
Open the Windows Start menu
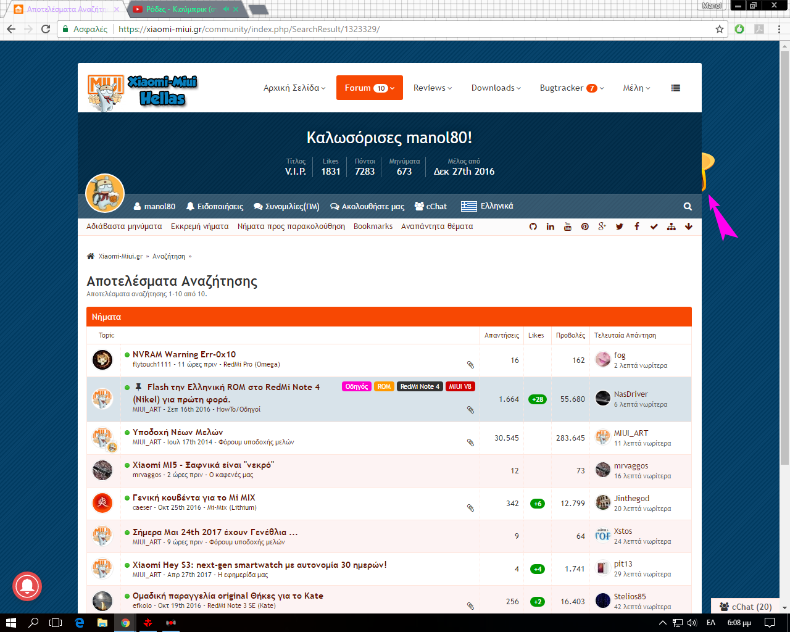pos(10,623)
